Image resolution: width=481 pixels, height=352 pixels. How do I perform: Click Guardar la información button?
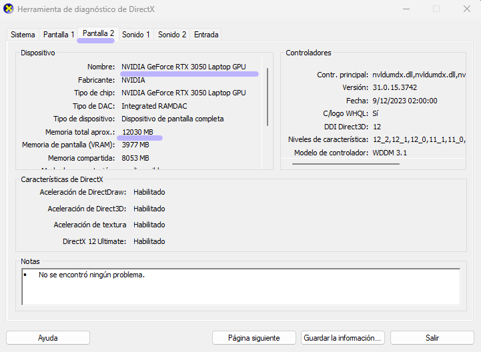(x=342, y=338)
